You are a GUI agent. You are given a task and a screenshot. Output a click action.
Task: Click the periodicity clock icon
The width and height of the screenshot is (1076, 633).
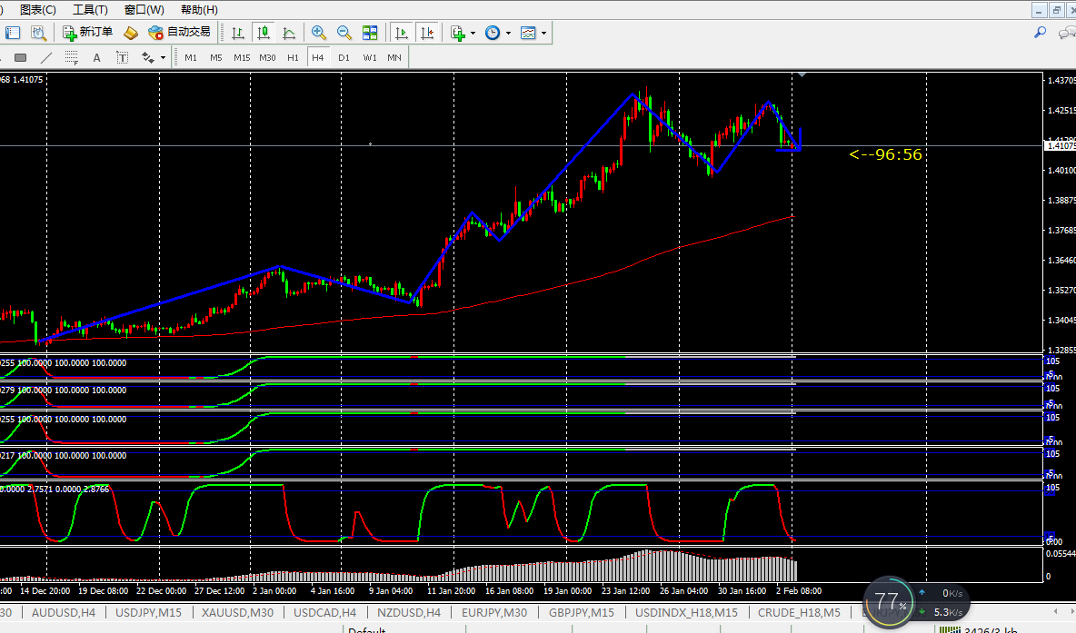coord(493,32)
